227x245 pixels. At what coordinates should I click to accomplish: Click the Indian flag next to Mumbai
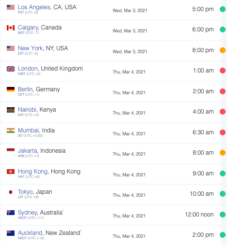click(11, 130)
